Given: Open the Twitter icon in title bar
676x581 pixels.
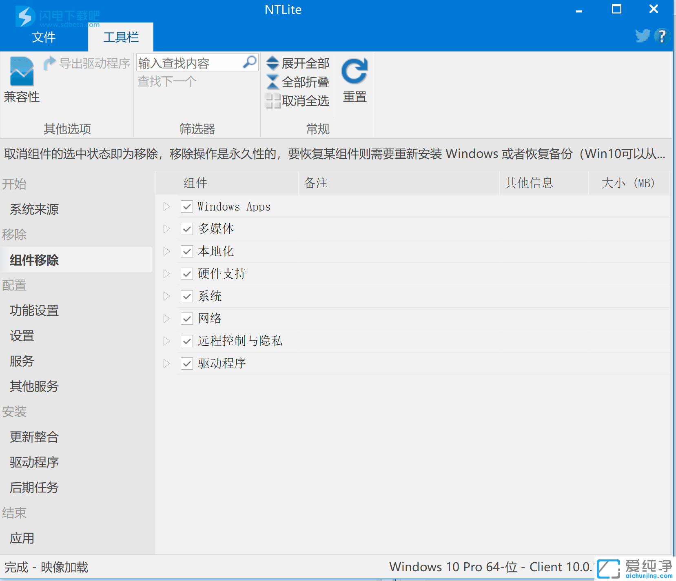Looking at the screenshot, I should 642,36.
